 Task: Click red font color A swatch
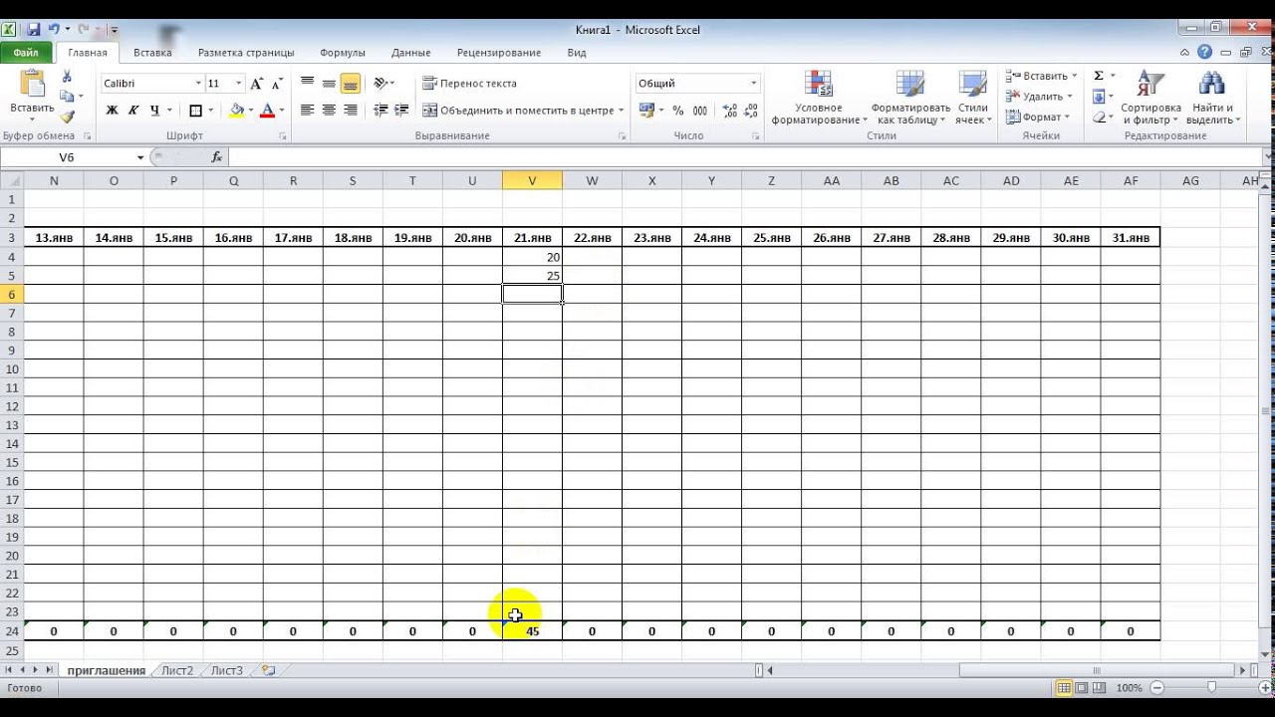point(267,111)
